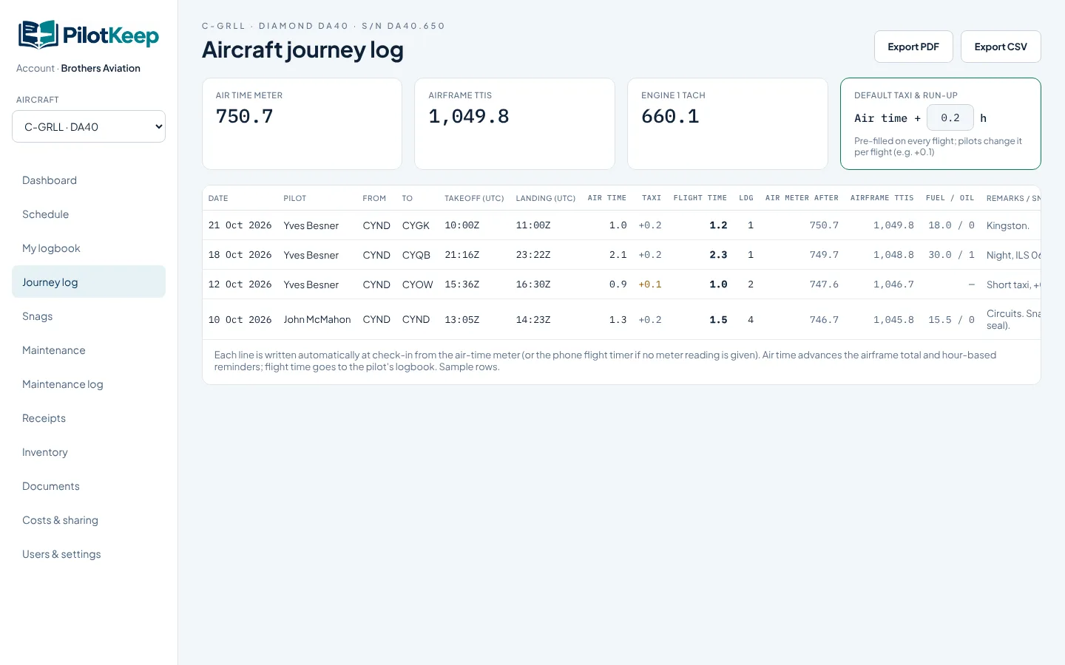Open the Snags page
This screenshot has height=665, width=1065.
(89, 316)
